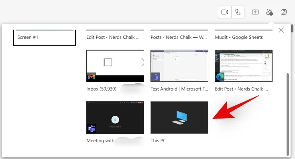Click 'Posts ‹ Nerds Chalk' label
The image size is (295, 159).
pos(179,37)
